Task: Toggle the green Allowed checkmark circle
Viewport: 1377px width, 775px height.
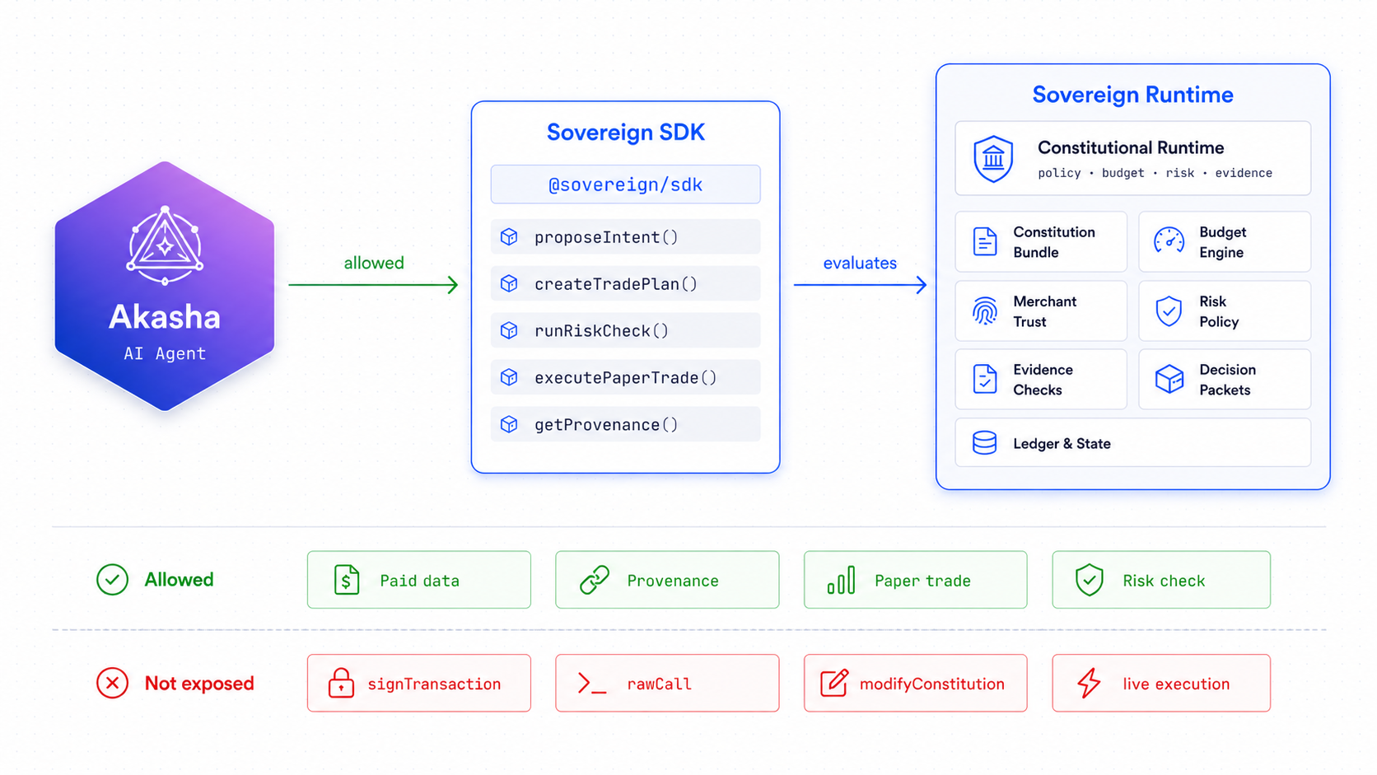Action: (x=112, y=580)
